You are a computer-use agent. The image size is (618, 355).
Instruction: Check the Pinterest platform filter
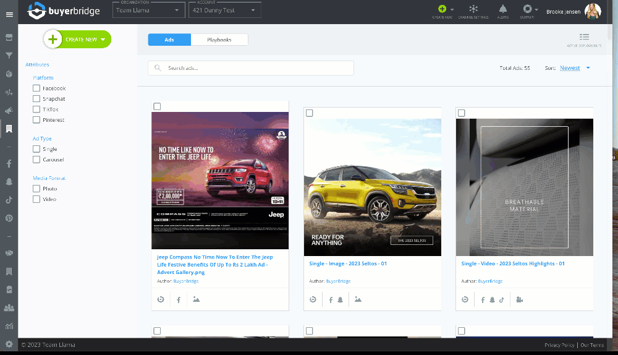[36, 120]
